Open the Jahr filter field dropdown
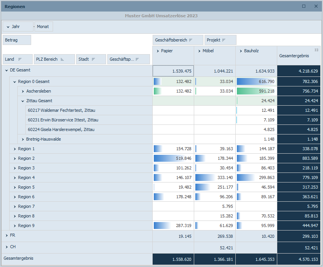323x267 pixels. [x=8, y=27]
